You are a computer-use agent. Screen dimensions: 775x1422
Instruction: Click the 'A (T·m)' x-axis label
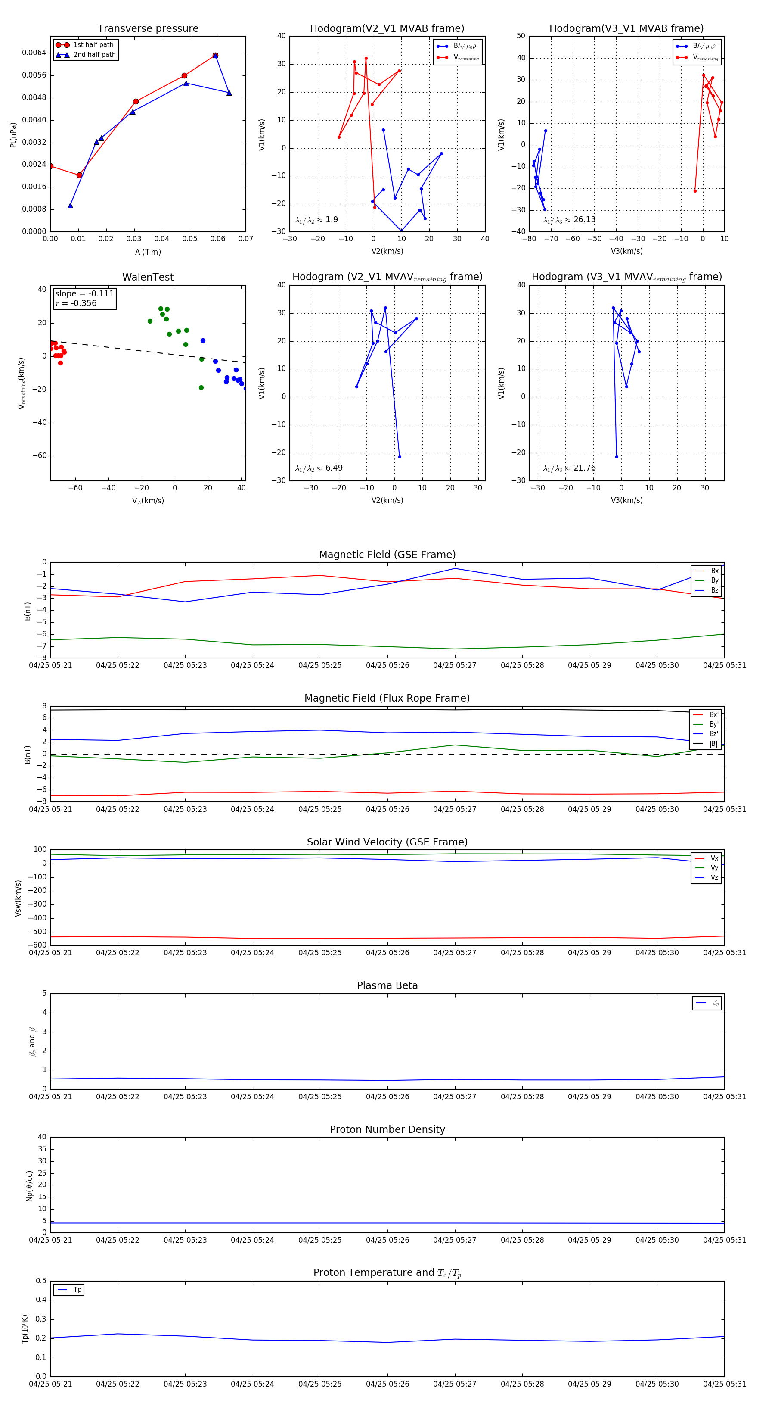tap(148, 252)
